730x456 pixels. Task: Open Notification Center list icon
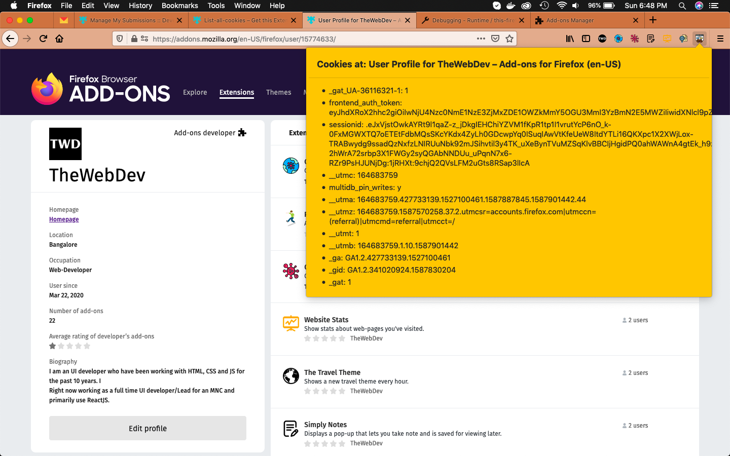(x=714, y=6)
